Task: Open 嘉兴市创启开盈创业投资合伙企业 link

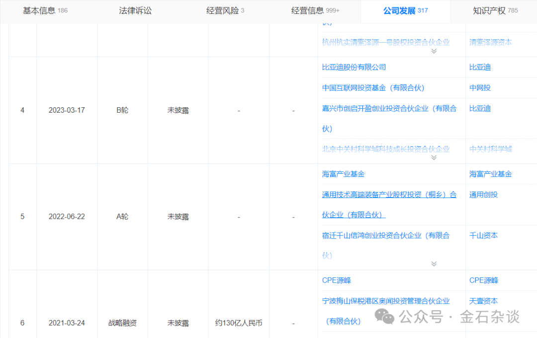Action: pyautogui.click(x=389, y=108)
